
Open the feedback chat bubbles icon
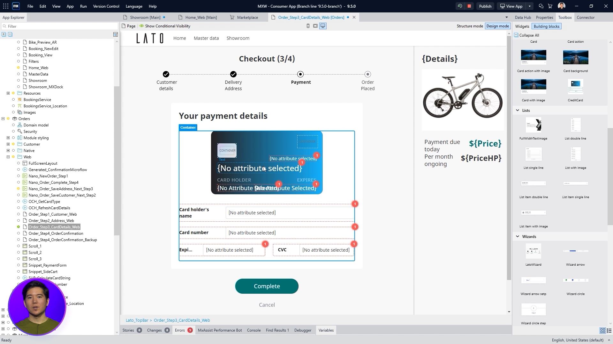541,6
